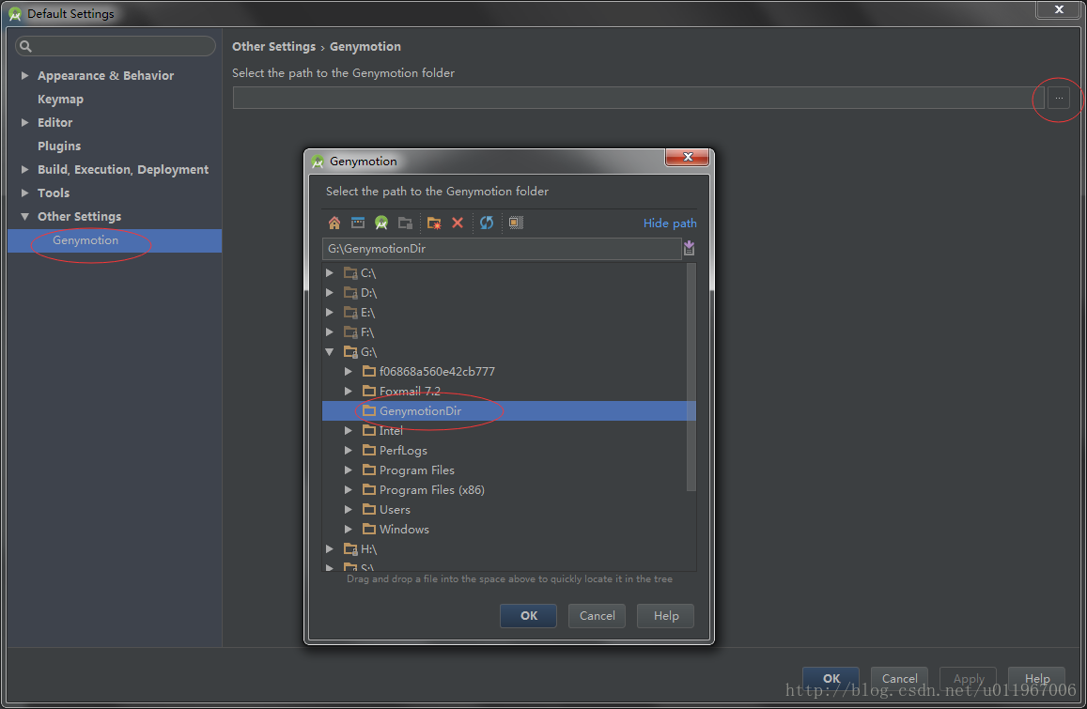Expand the Program Files (x86) folder
1087x709 pixels.
349,490
